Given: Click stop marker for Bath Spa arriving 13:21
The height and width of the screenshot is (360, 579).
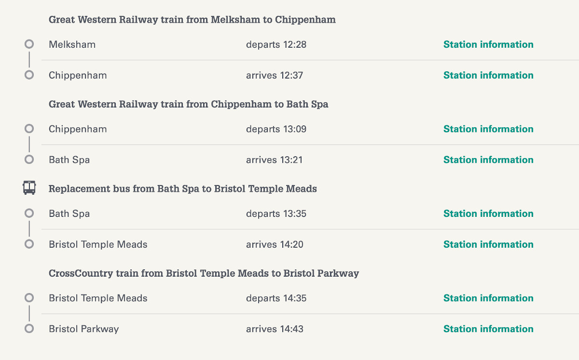Looking at the screenshot, I should point(29,160).
